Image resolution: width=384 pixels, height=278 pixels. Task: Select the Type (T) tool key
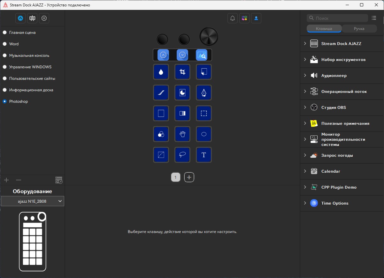(204, 155)
